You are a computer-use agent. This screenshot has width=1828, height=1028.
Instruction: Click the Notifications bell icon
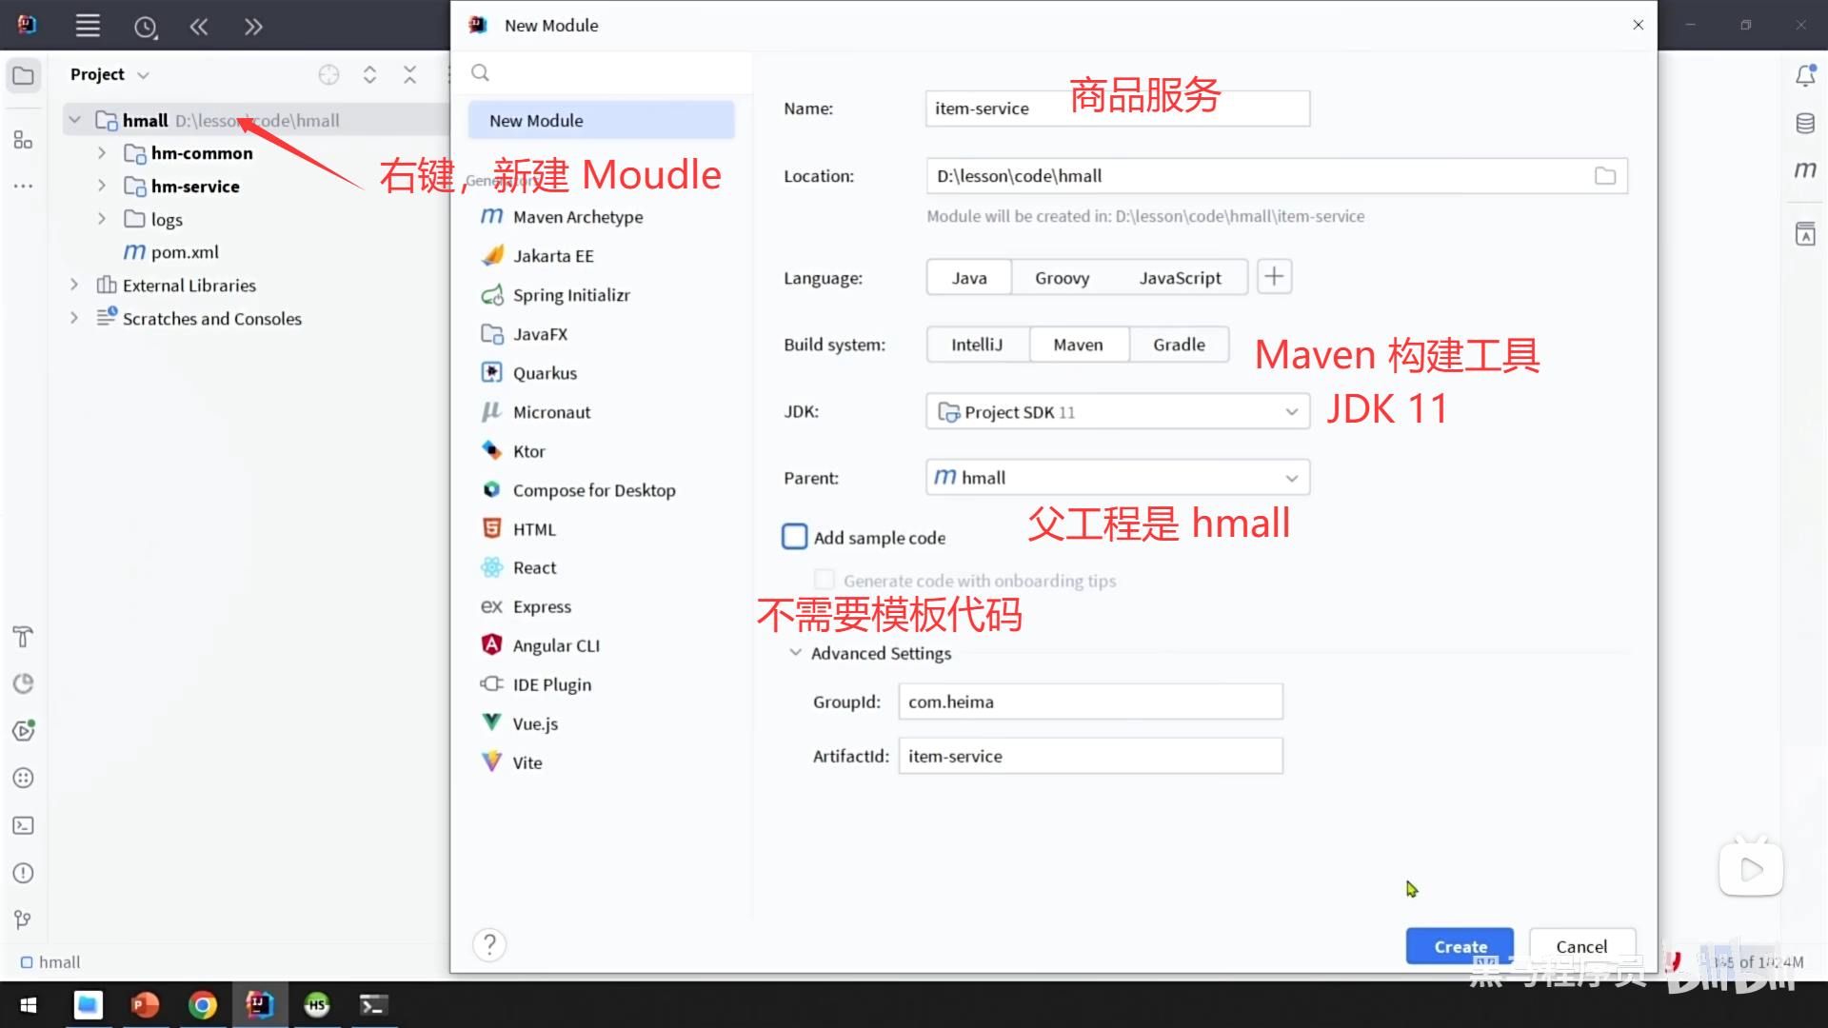tap(1806, 75)
